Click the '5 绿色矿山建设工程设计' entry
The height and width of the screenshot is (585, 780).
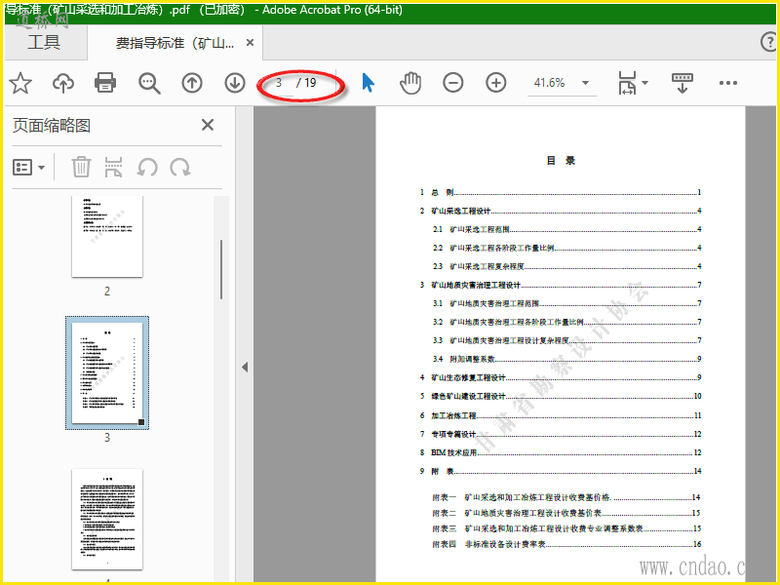click(560, 396)
